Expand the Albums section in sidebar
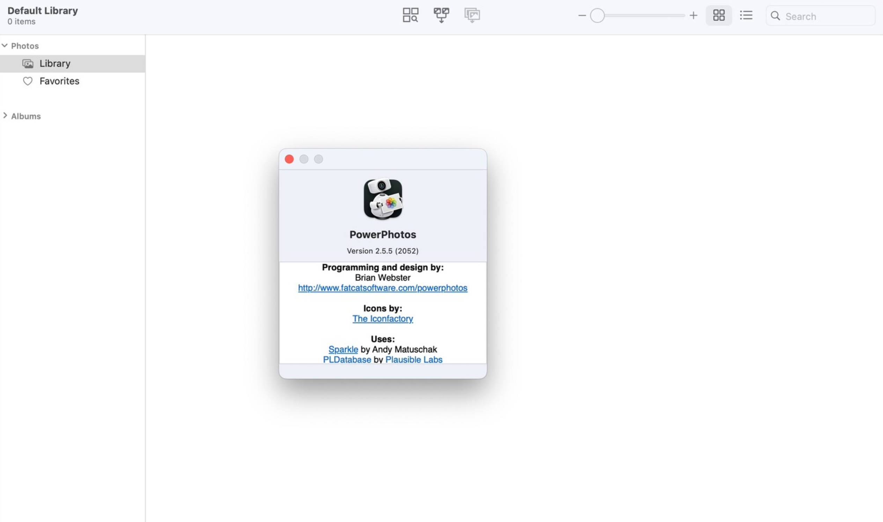 pos(5,116)
